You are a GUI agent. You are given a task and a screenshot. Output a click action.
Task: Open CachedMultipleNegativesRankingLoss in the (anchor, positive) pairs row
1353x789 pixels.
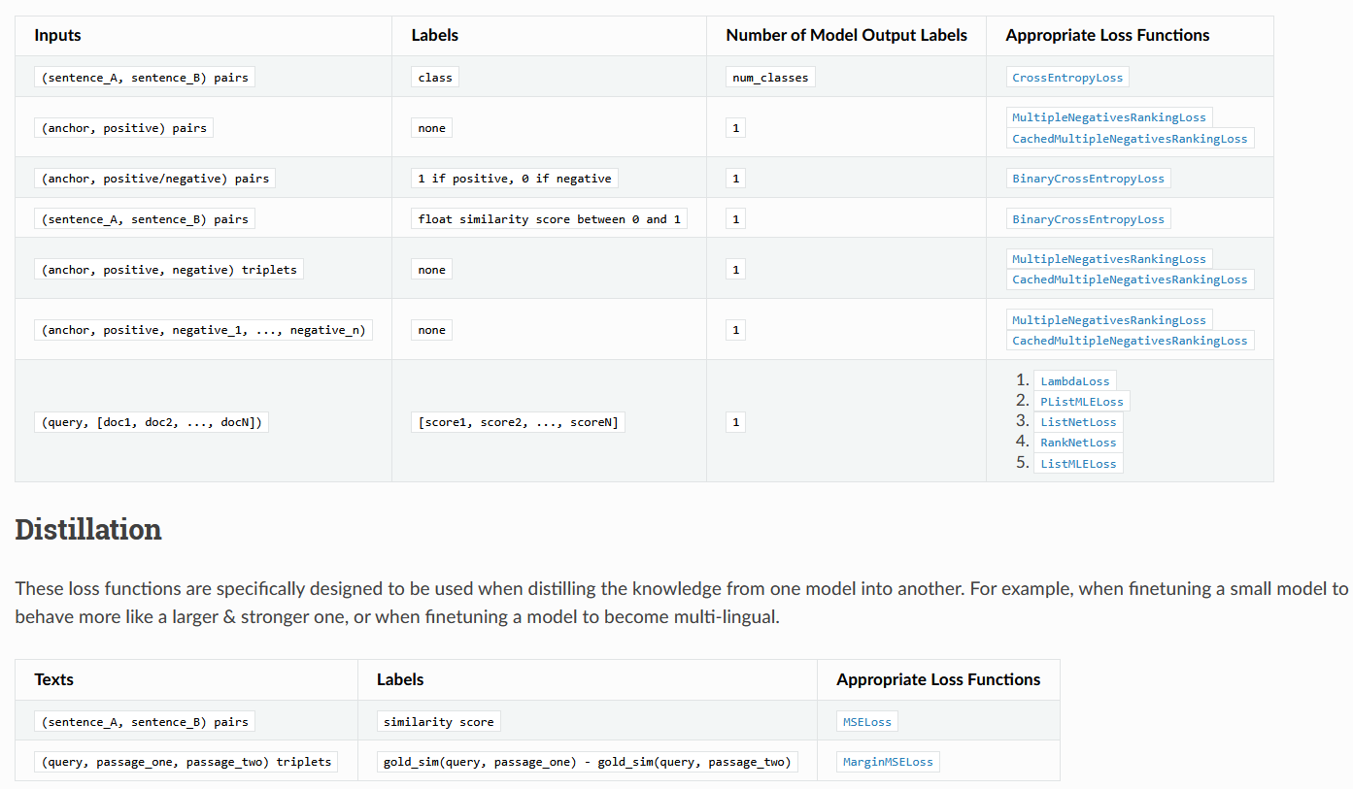click(x=1129, y=139)
